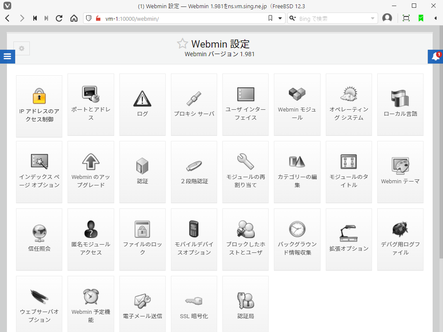Go to the browser home page
Screen dimensions: 443x332
click(74, 18)
